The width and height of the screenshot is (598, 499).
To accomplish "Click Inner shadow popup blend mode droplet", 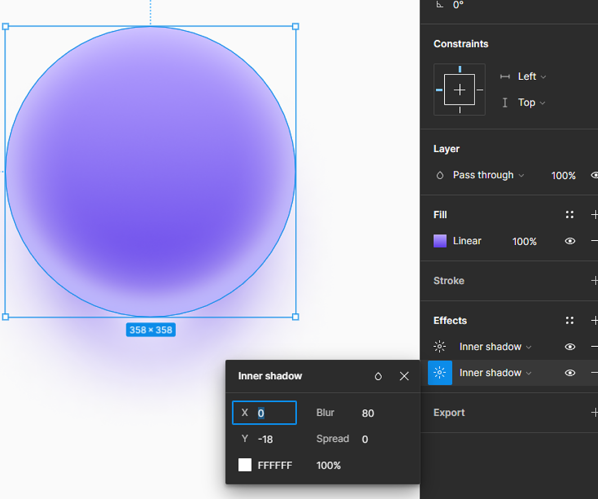I will click(378, 376).
